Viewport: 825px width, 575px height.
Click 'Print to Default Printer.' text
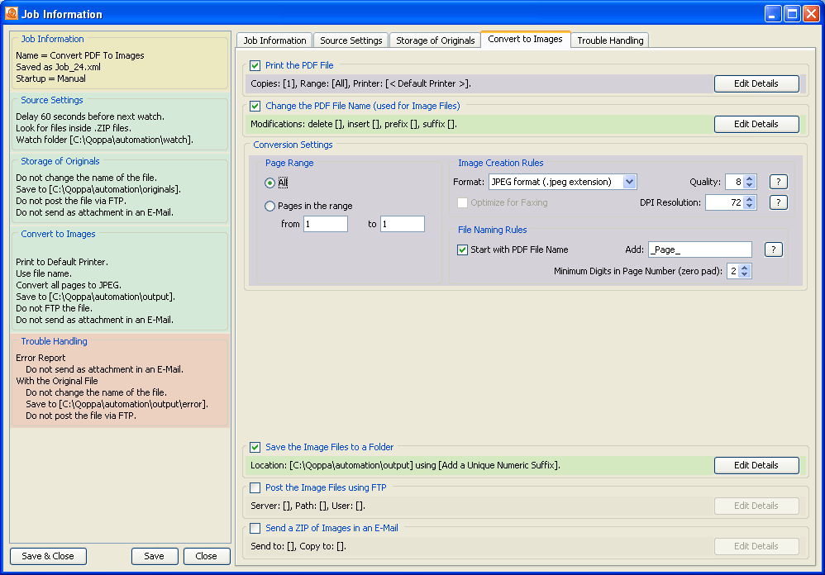[x=61, y=262]
